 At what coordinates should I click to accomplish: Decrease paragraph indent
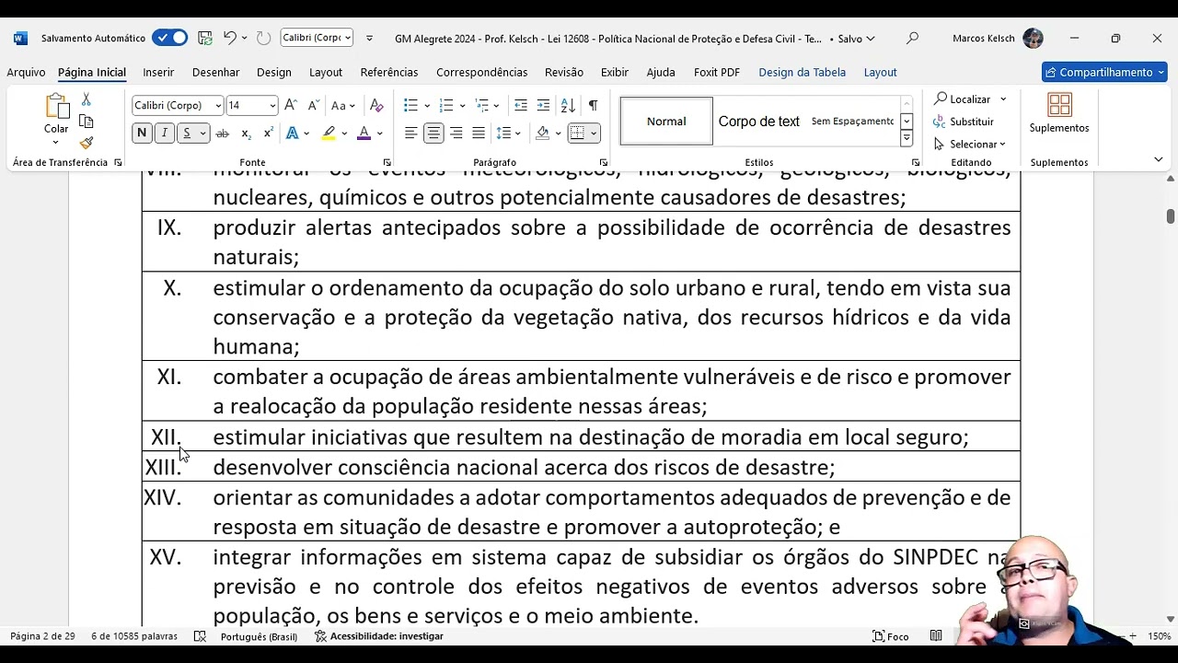coord(521,105)
